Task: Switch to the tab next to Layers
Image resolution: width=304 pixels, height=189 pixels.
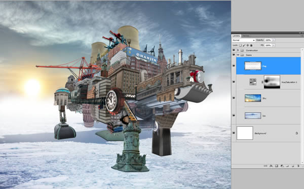Action: 246,36
